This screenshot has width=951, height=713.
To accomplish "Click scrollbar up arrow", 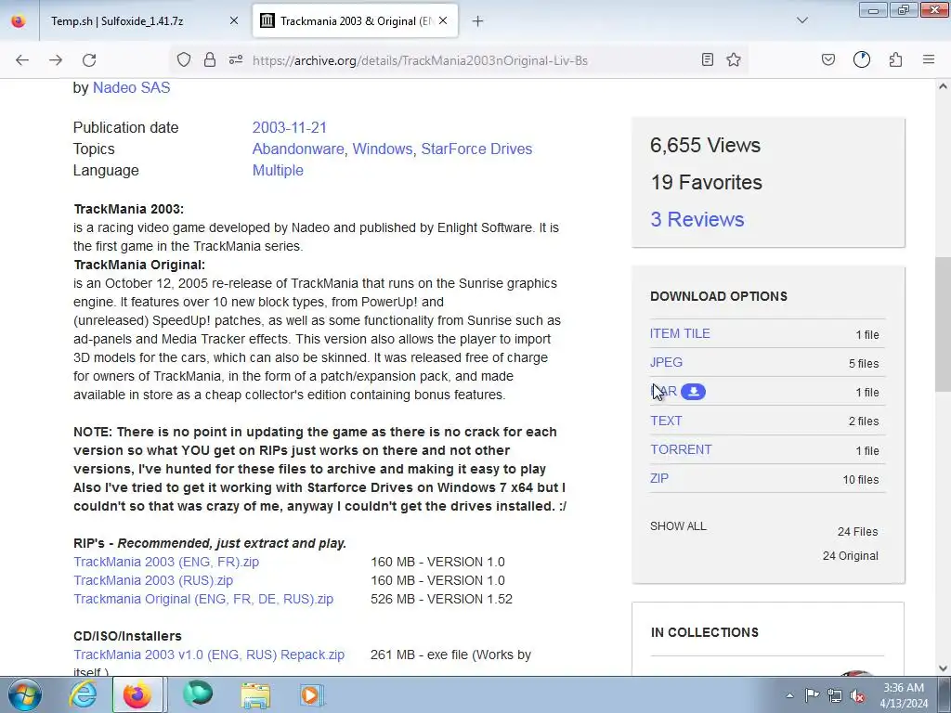I will (x=943, y=86).
